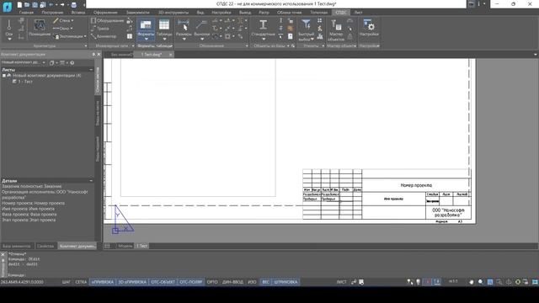This screenshot has width=539, height=303.
Task: Click the Undo arrow in quick access
Action: 51,5
